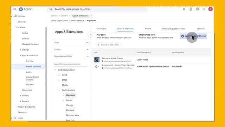Open Global Organization breadcrumb
Screen dimensions: 225x127
pyautogui.click(x=59, y=20)
